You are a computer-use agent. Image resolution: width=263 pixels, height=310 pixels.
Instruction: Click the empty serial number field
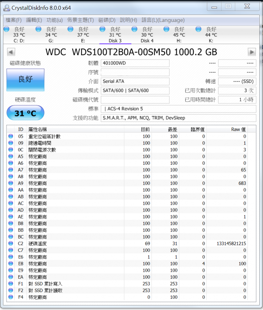pos(135,72)
